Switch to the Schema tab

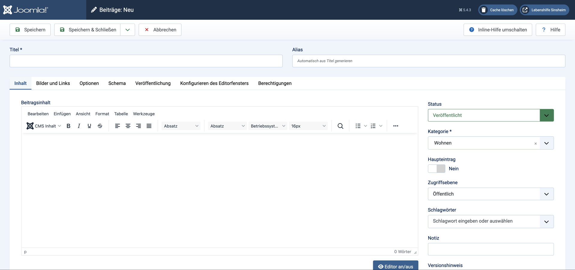(x=117, y=83)
